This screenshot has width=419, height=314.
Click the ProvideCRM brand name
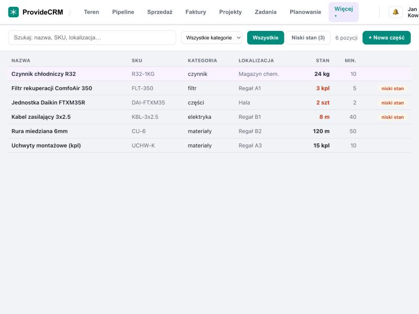pyautogui.click(x=43, y=12)
